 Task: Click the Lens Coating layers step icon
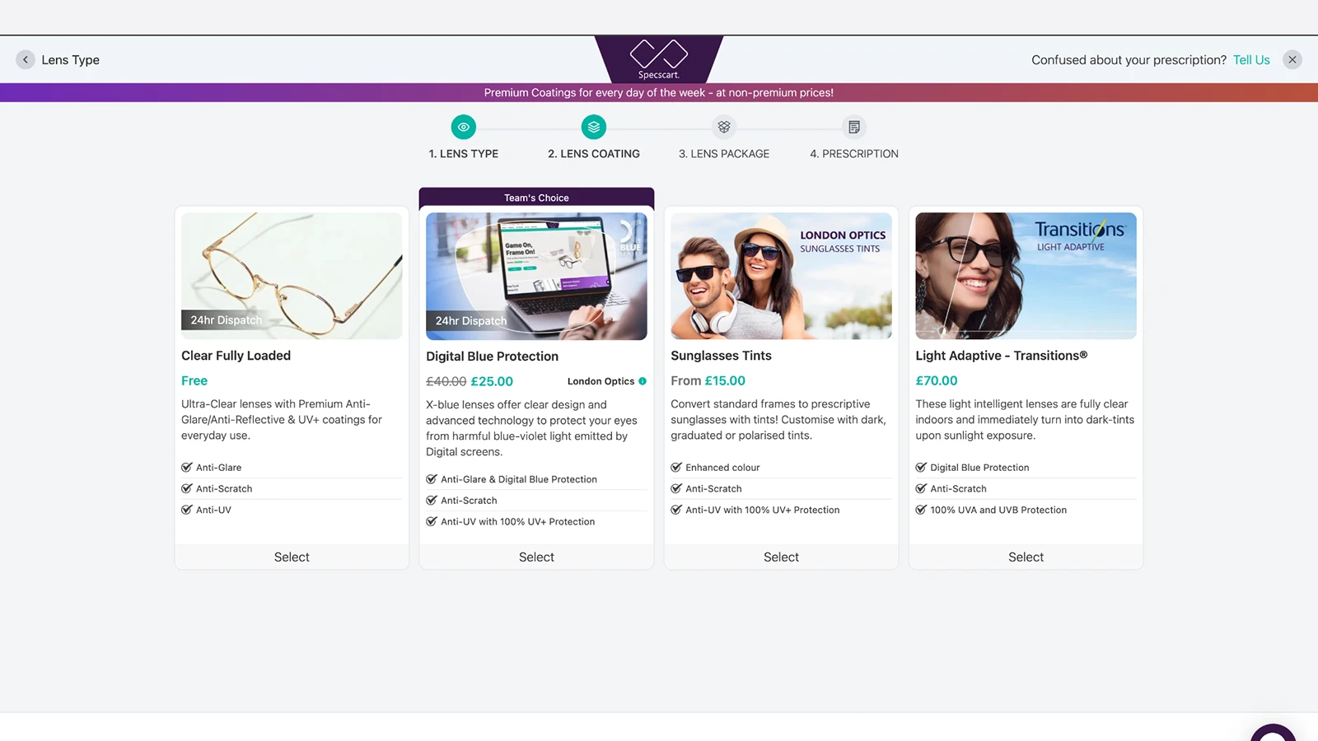tap(593, 127)
